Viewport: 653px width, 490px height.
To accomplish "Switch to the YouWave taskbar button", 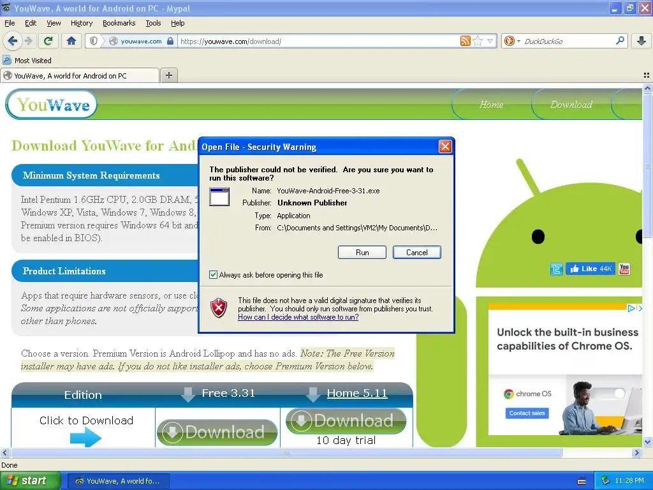I will (118, 481).
